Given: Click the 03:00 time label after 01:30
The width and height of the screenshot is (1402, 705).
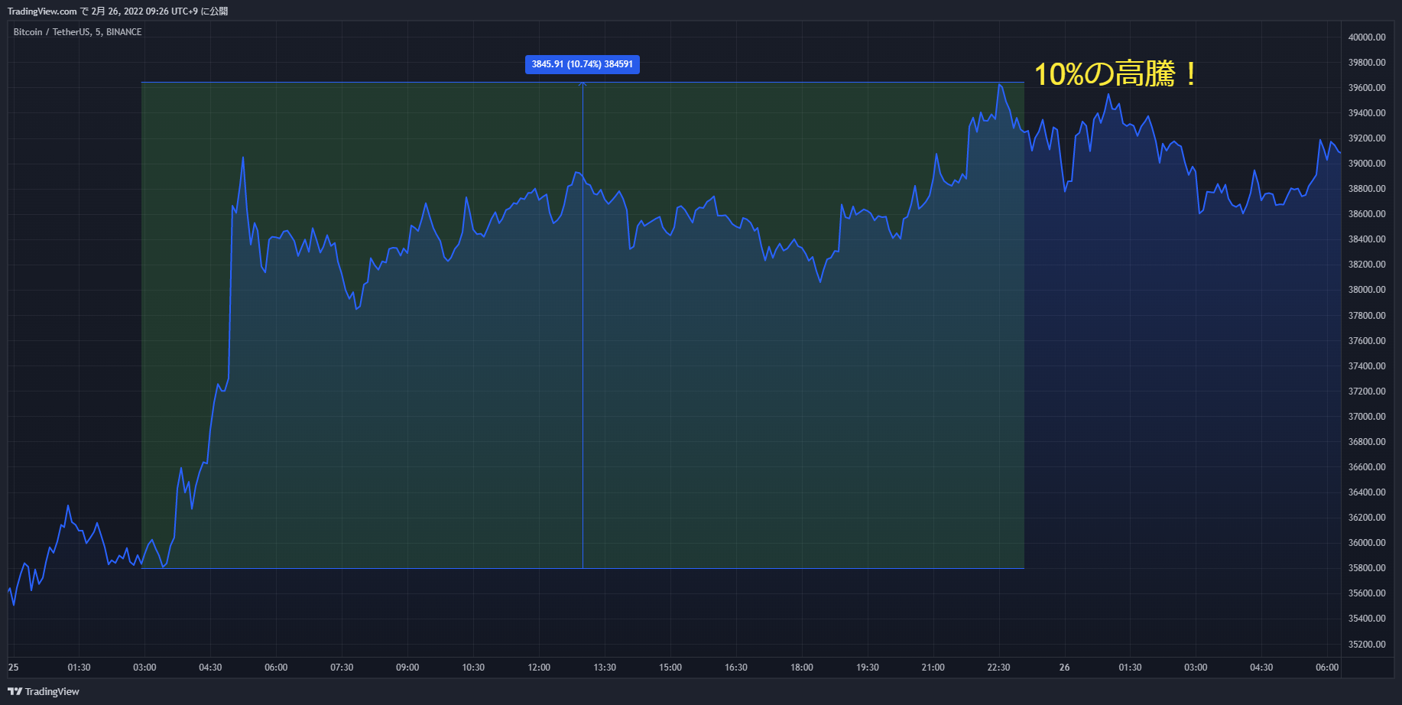Looking at the screenshot, I should click(x=144, y=668).
